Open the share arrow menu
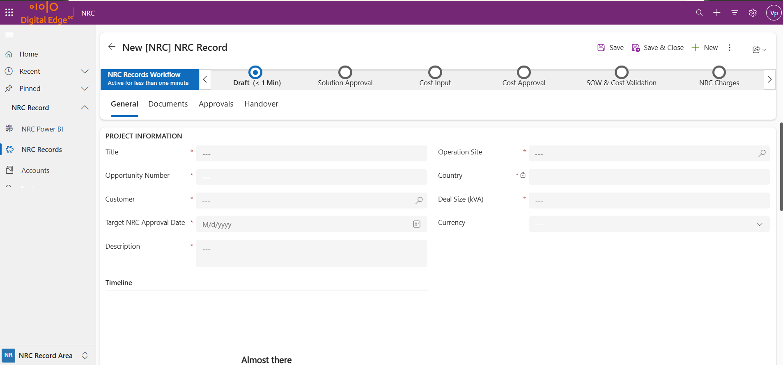 [759, 50]
